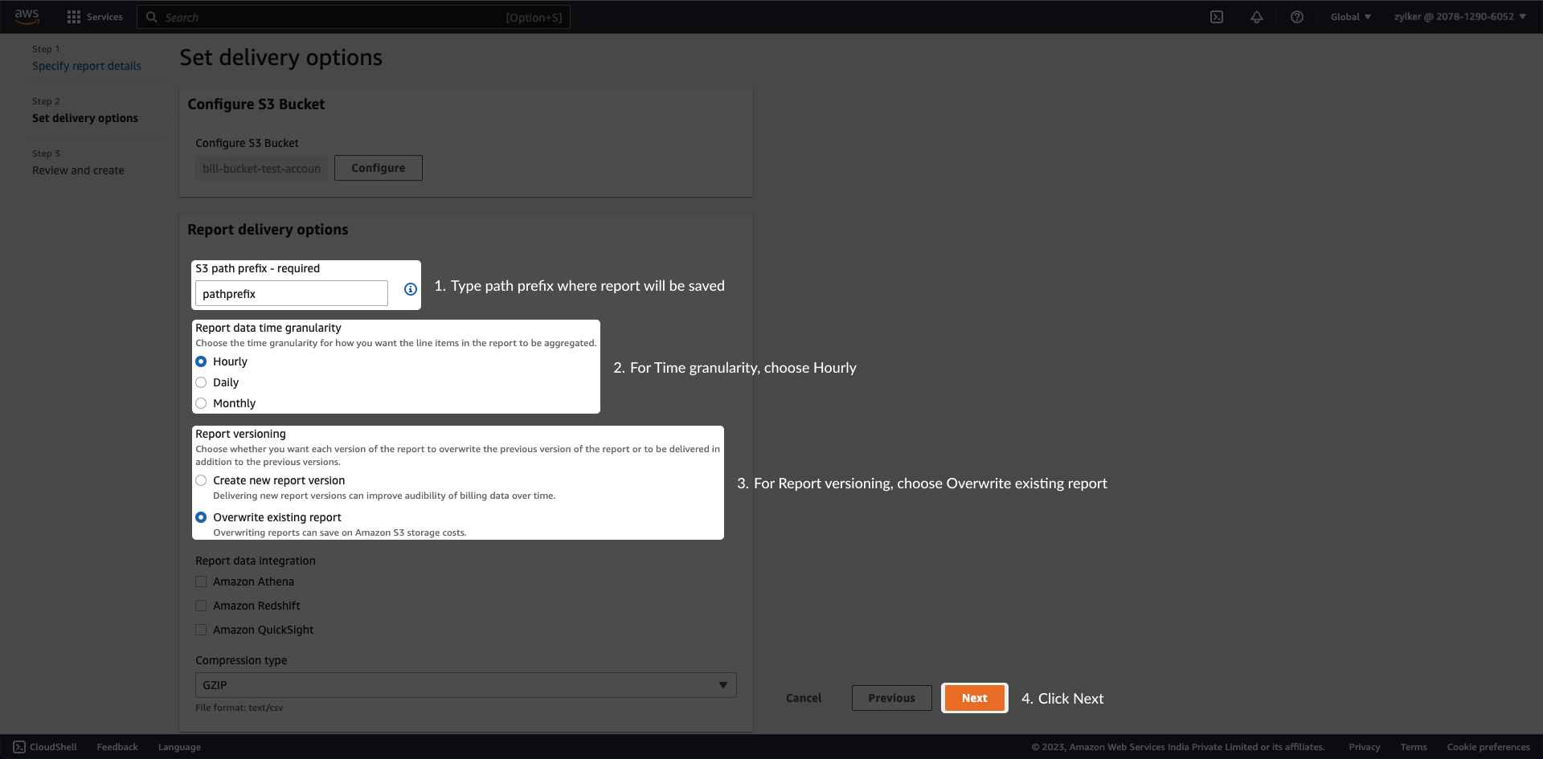Open CloudShell from the bottom status bar
1543x759 pixels.
pos(46,747)
